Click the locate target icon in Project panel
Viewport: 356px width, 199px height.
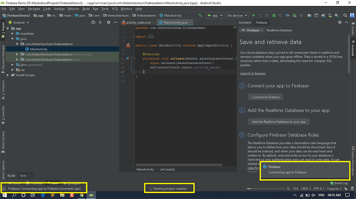pos(93,22)
